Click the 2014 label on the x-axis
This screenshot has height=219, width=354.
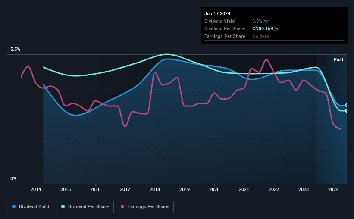pos(36,189)
